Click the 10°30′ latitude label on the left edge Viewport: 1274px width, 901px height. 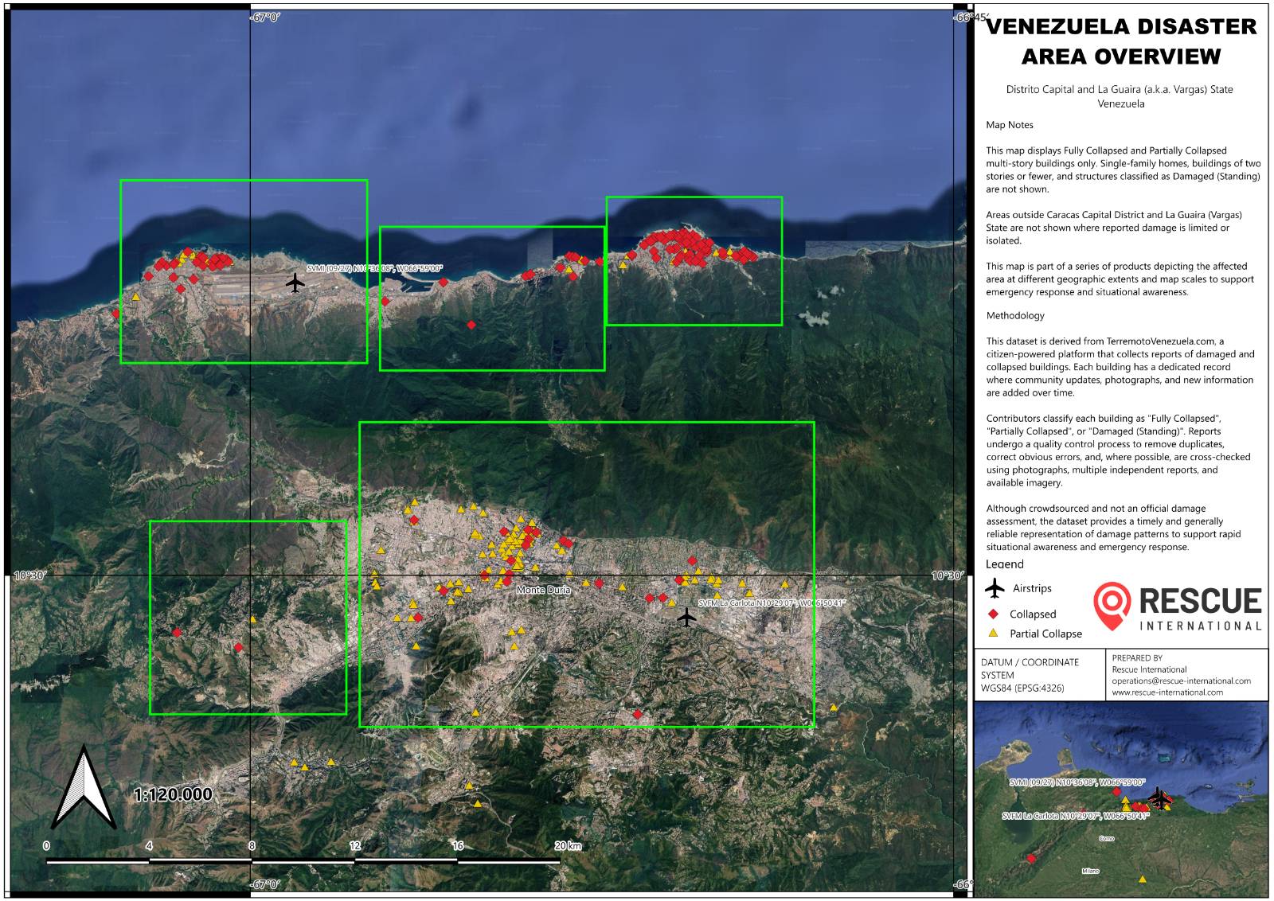(x=29, y=575)
